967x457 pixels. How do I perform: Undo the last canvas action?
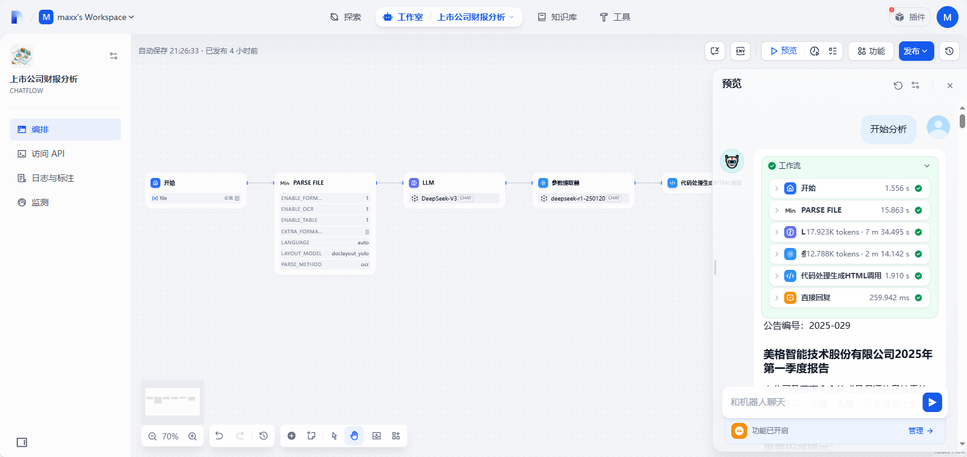[x=219, y=436]
